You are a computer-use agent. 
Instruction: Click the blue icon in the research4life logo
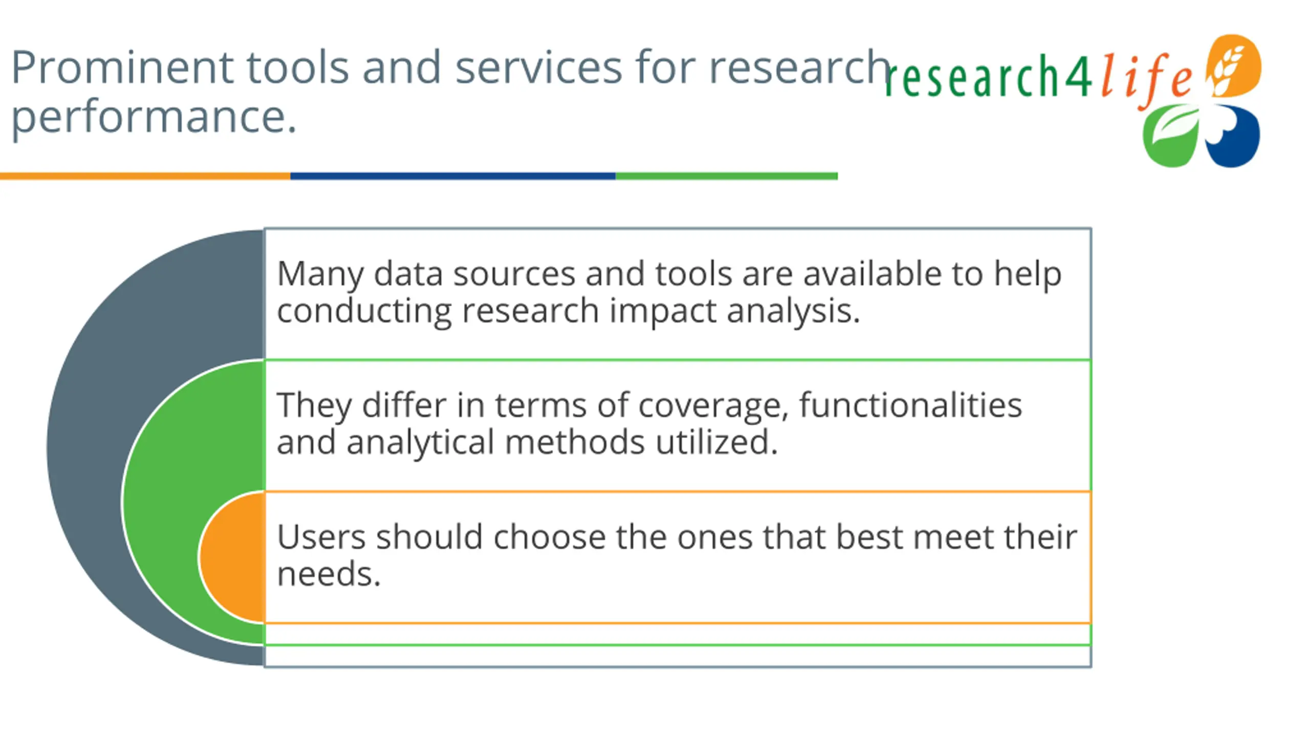(x=1232, y=136)
